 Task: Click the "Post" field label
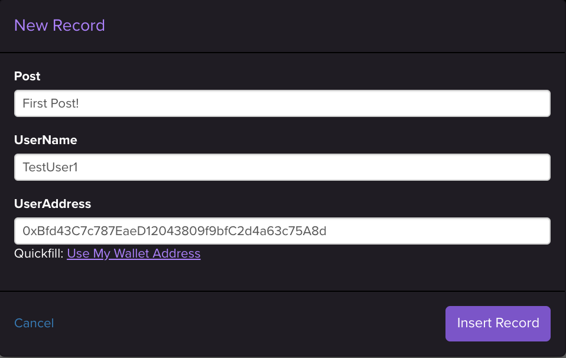(x=27, y=76)
